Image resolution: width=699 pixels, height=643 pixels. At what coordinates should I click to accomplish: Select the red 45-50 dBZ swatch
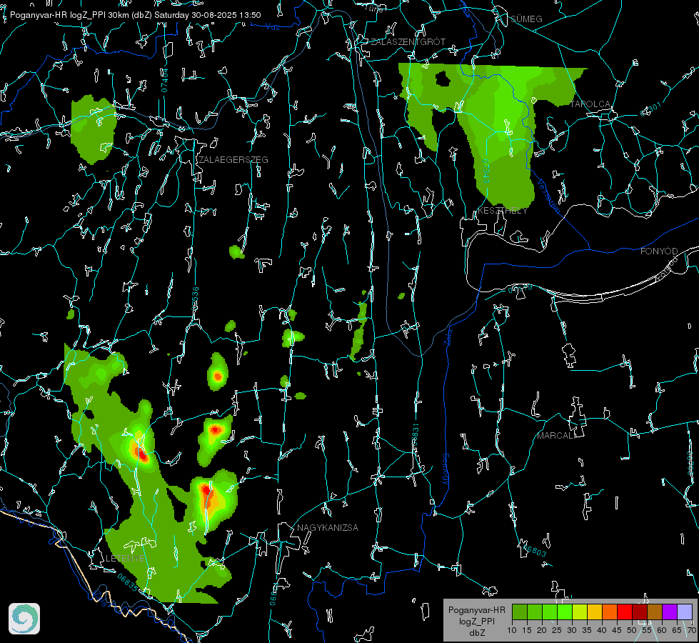[x=625, y=612]
